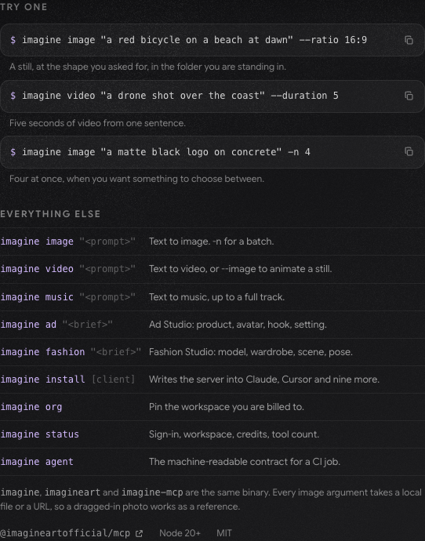Click the 'Node 20+' label
Viewport: 425px width, 541px height.
(180, 533)
